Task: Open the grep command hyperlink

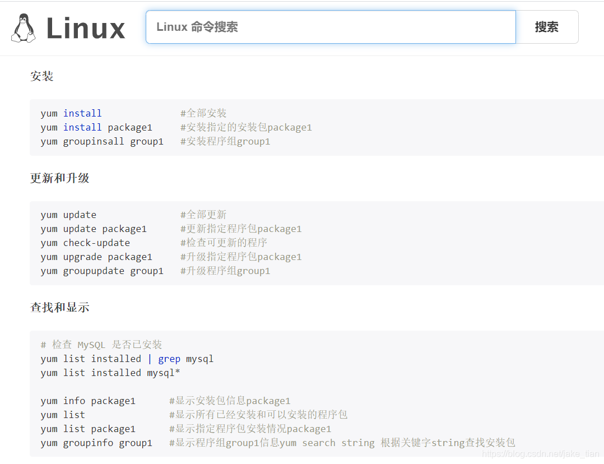Action: pyautogui.click(x=169, y=359)
